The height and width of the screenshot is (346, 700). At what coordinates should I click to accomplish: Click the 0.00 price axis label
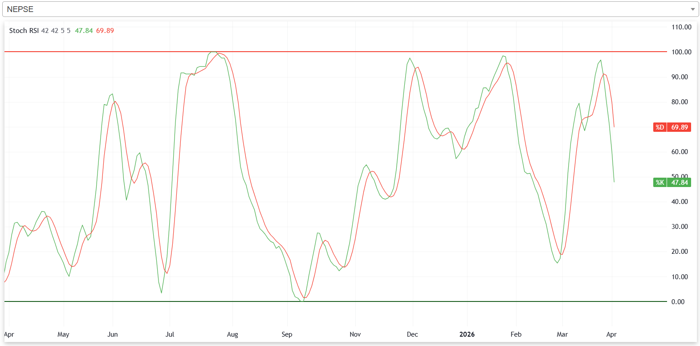pos(678,302)
